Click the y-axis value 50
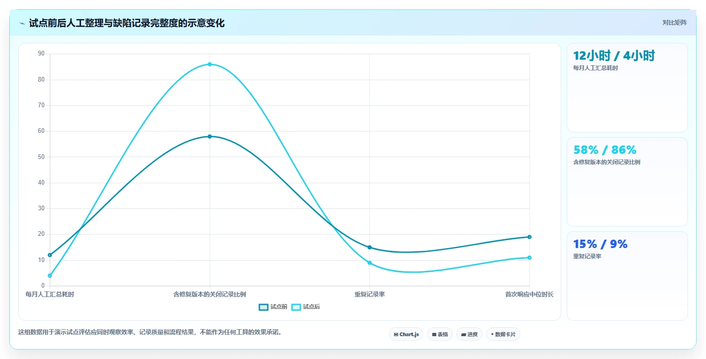 [x=41, y=157]
